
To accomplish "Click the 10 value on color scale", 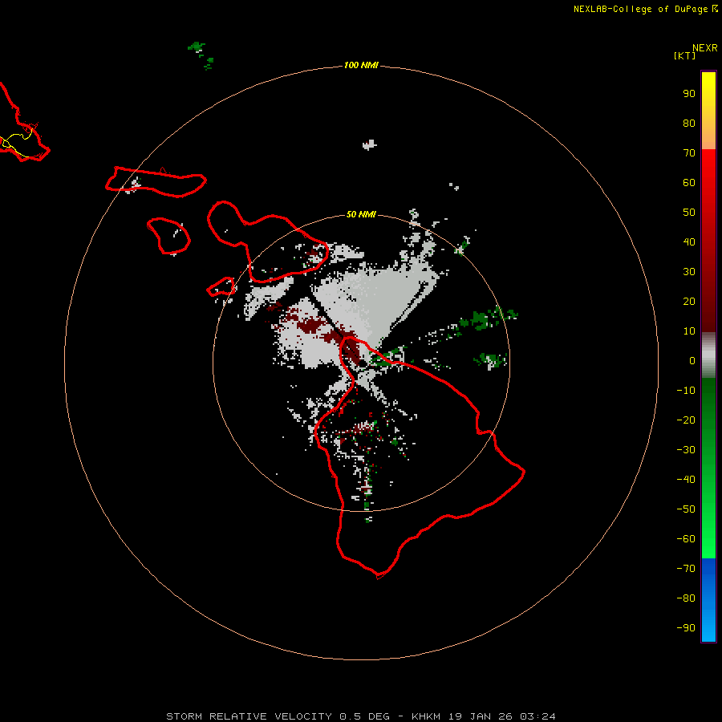I will click(689, 331).
